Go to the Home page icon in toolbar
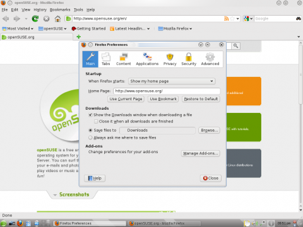Screen dimensions: 303x227 (57, 19)
